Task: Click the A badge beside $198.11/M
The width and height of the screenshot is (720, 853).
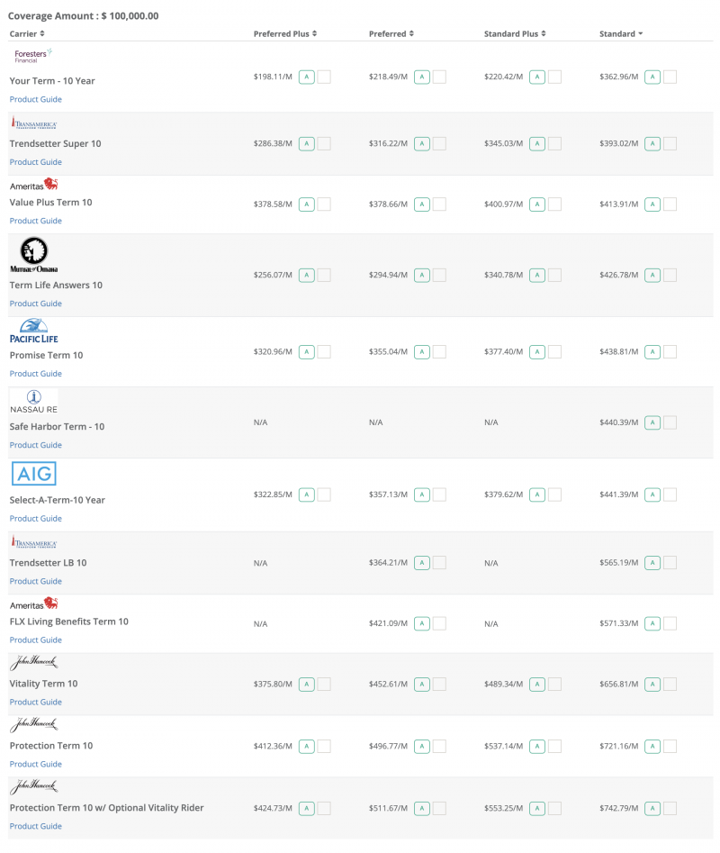Action: 307,77
